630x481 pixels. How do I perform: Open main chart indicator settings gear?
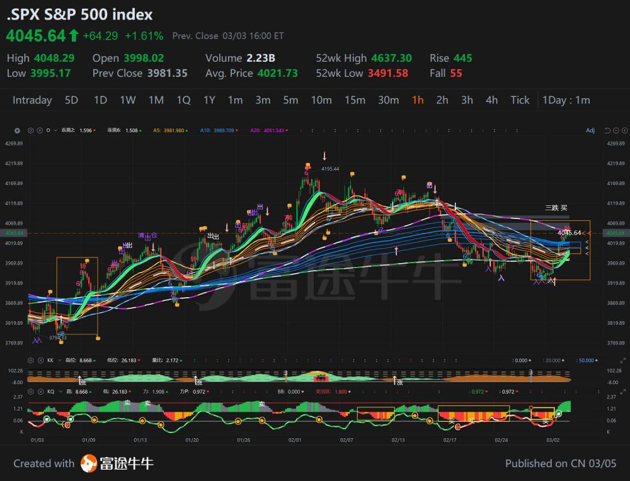(x=30, y=130)
